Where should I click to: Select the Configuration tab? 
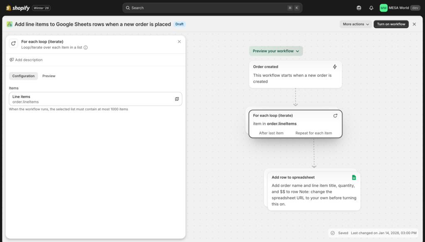point(23,76)
